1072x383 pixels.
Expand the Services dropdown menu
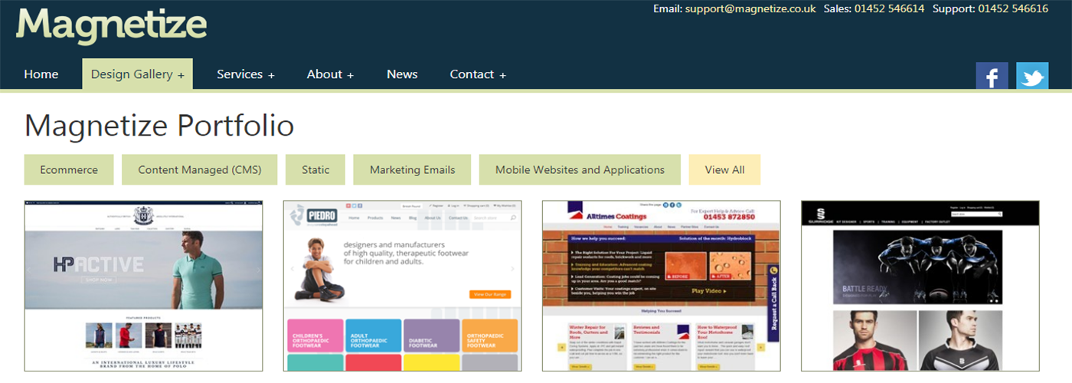(x=245, y=74)
